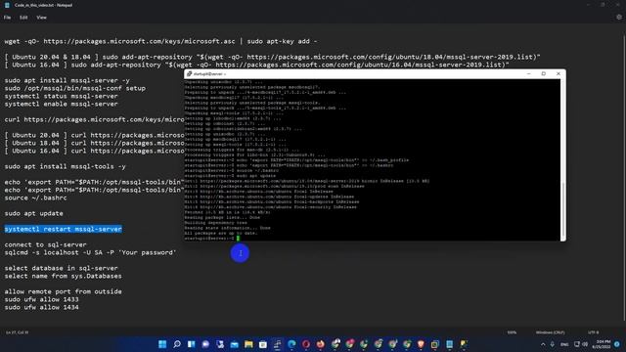
Task: Click the ENG language indicator
Action: click(564, 344)
